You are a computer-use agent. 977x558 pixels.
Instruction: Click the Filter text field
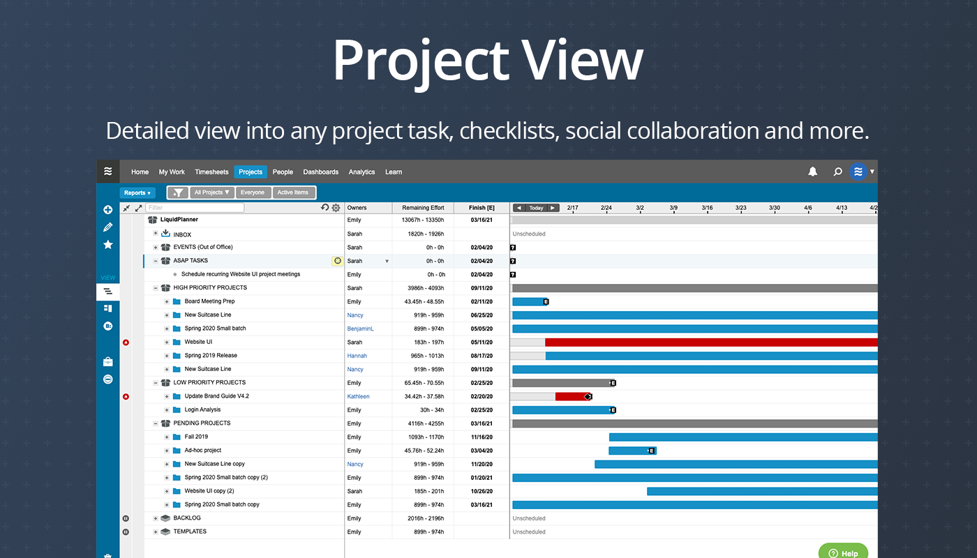click(x=195, y=208)
